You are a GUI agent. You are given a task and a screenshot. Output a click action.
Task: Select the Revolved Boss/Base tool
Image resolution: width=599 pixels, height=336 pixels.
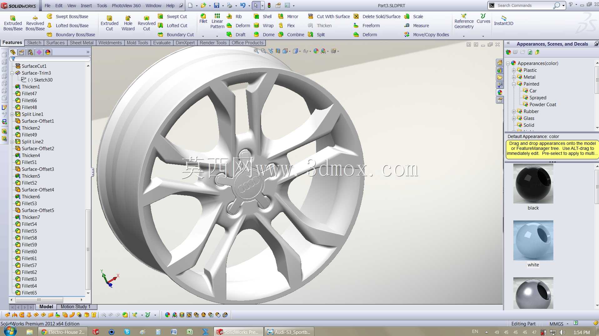pos(35,23)
